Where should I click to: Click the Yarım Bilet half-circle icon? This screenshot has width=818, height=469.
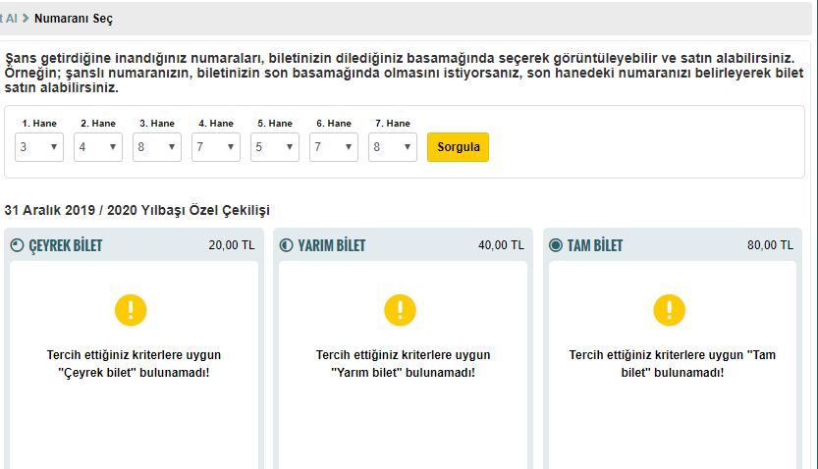pos(287,245)
